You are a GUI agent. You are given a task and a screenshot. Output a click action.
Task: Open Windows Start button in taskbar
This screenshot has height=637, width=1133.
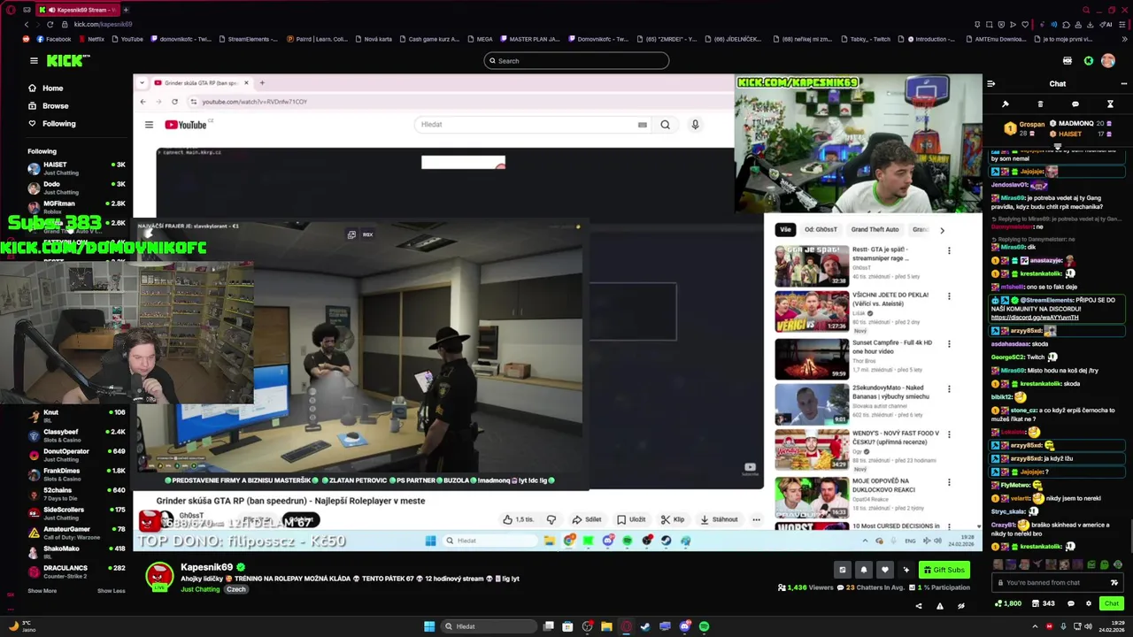click(429, 626)
